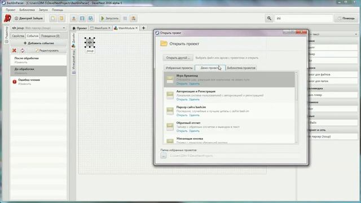This screenshot has height=203, width=361.
Task: Click Открыть link under Игра Арканоид
Action: pos(182,83)
